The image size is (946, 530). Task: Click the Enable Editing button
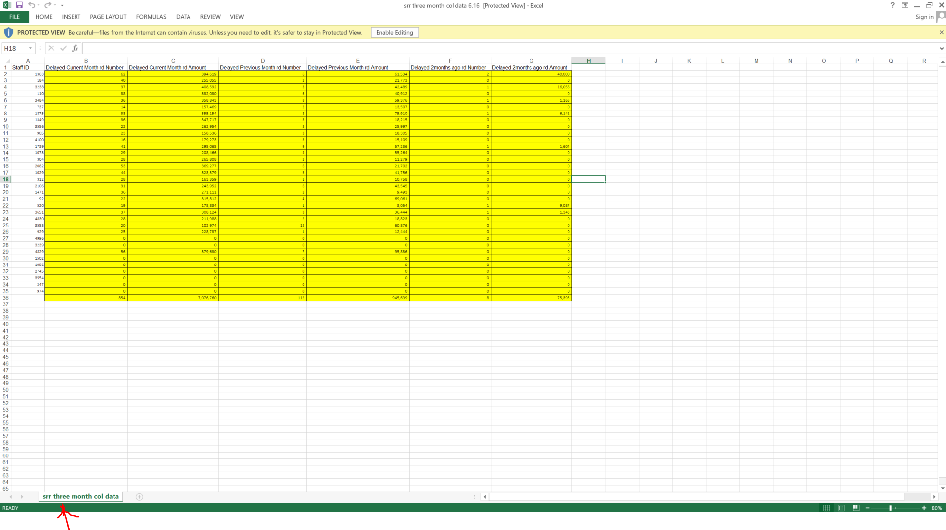(394, 33)
